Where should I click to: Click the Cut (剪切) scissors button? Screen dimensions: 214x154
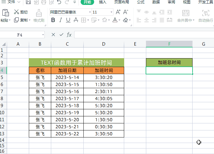point(21,12)
